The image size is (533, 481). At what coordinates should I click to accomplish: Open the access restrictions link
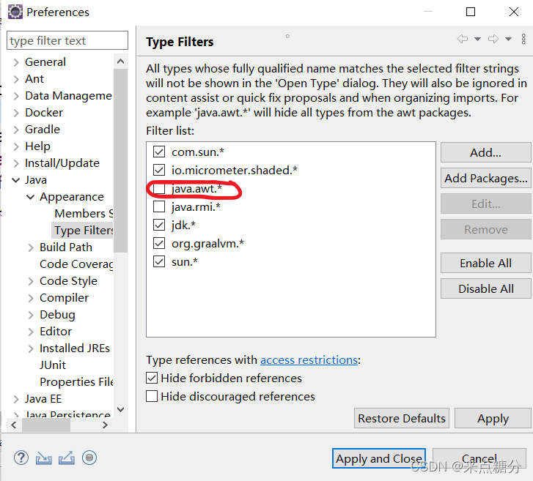point(309,359)
